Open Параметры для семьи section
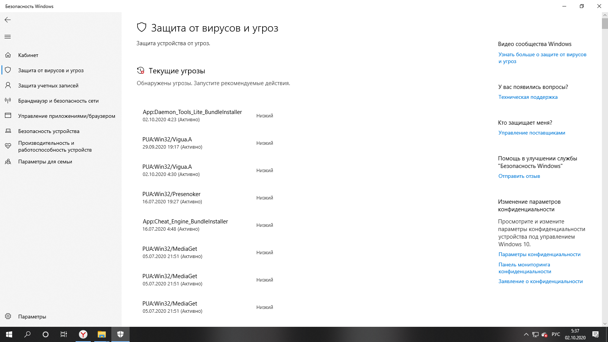 (x=61, y=161)
